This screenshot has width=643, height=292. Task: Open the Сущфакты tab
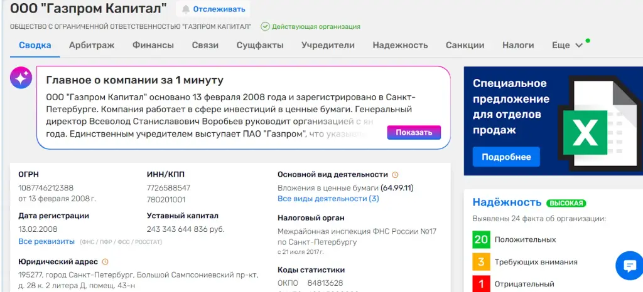[x=260, y=45]
